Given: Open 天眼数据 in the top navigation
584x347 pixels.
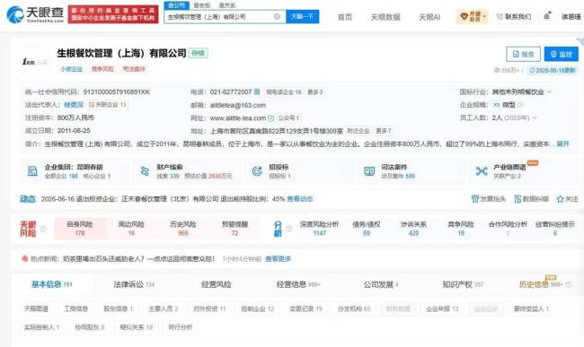Looking at the screenshot, I should pyautogui.click(x=385, y=17).
